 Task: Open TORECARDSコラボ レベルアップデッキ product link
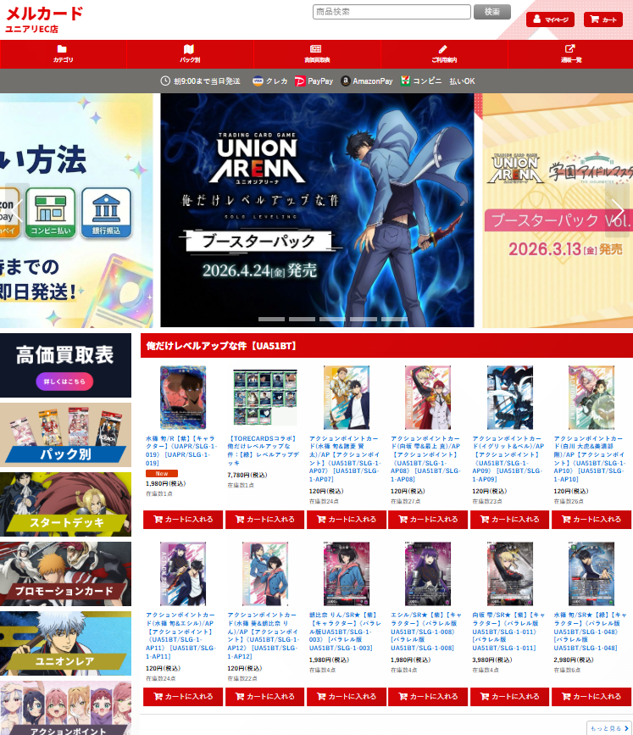263,450
